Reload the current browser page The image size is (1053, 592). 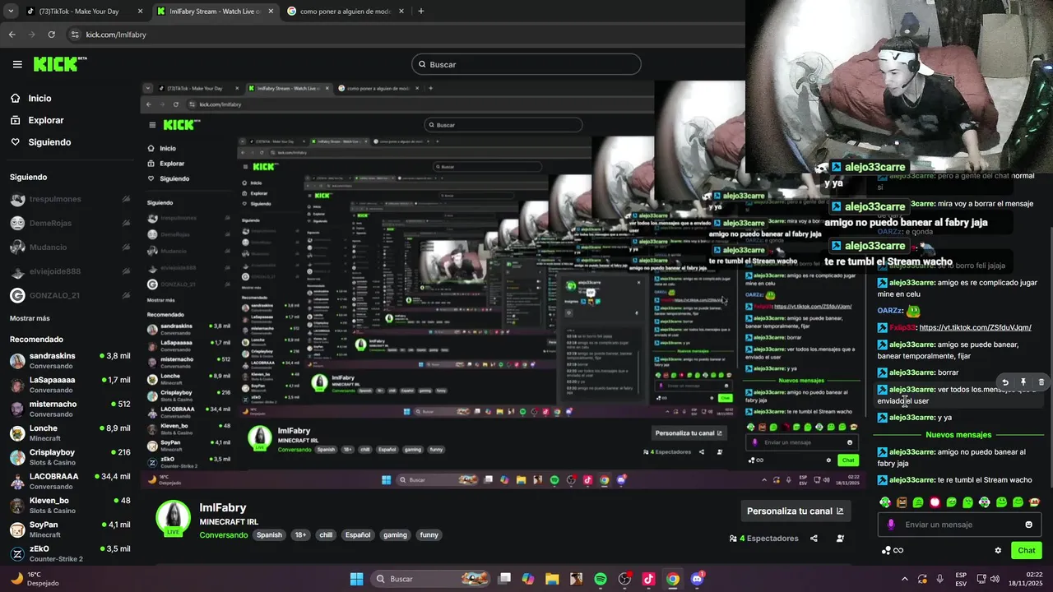click(x=51, y=35)
